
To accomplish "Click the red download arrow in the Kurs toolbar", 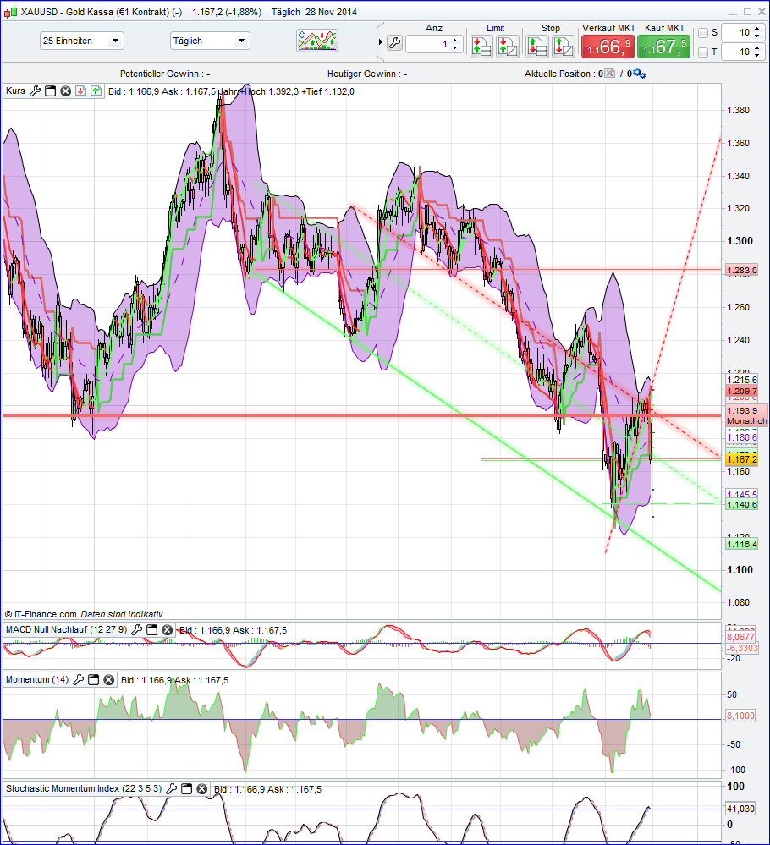I will [x=80, y=90].
